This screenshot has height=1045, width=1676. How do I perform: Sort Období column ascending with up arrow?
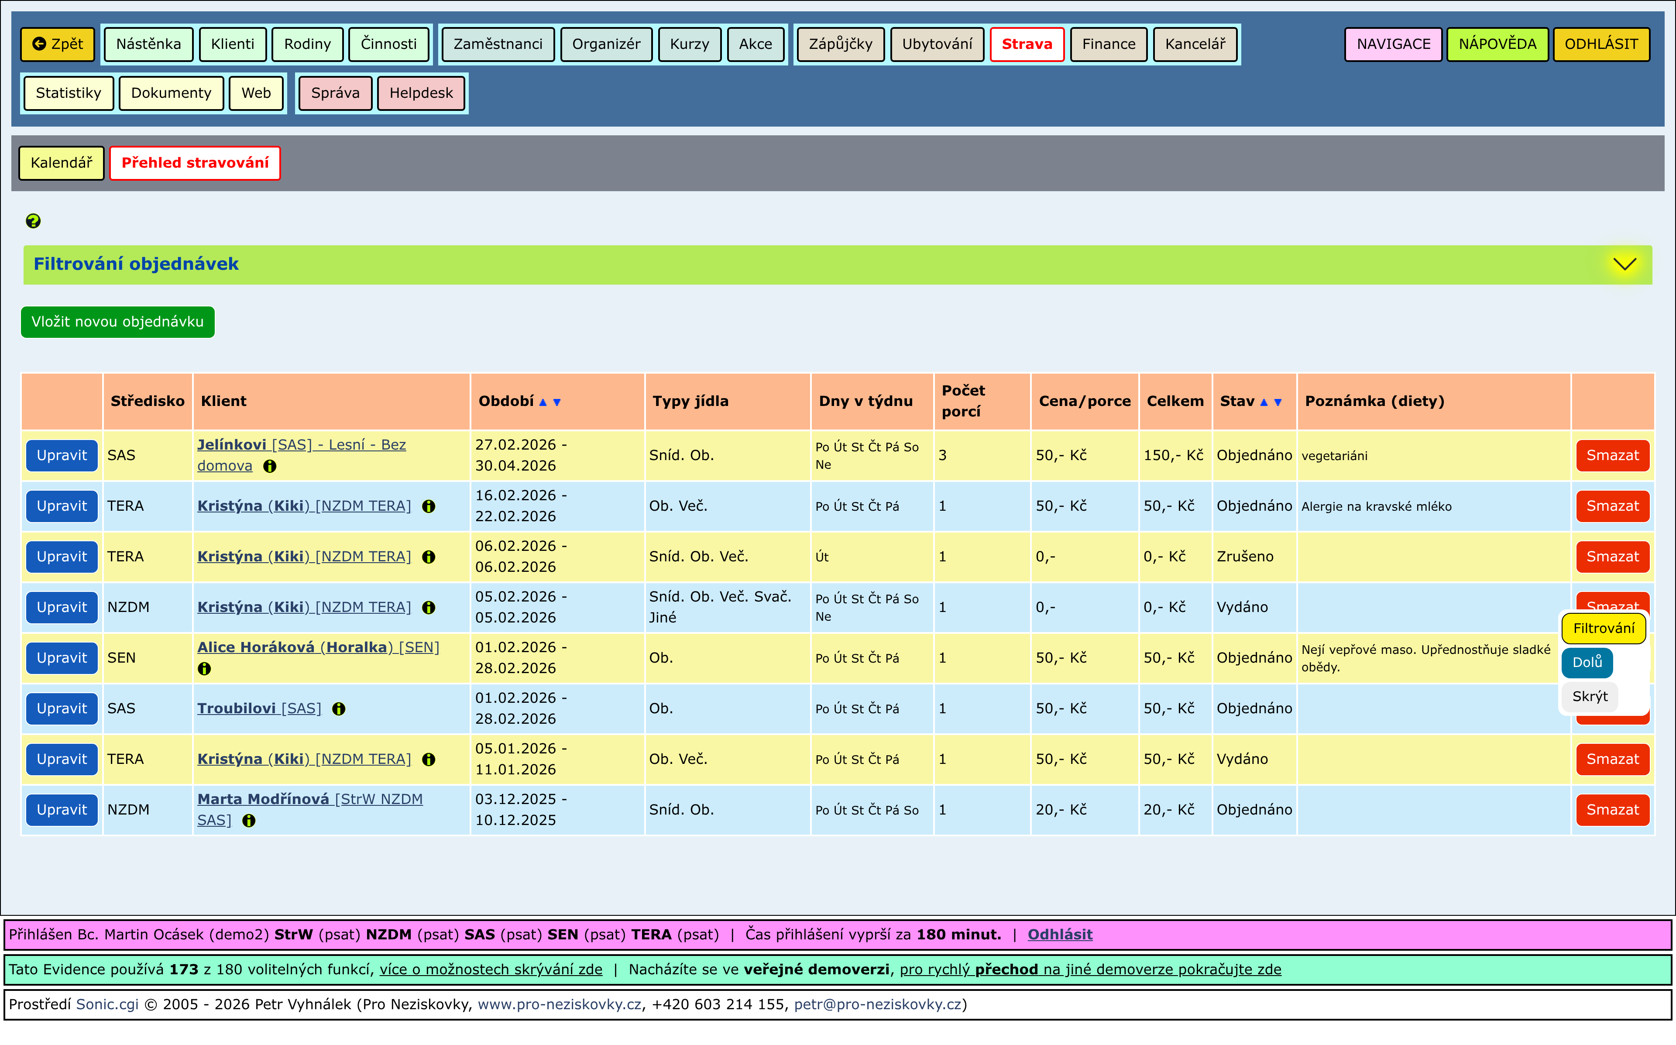pos(543,402)
